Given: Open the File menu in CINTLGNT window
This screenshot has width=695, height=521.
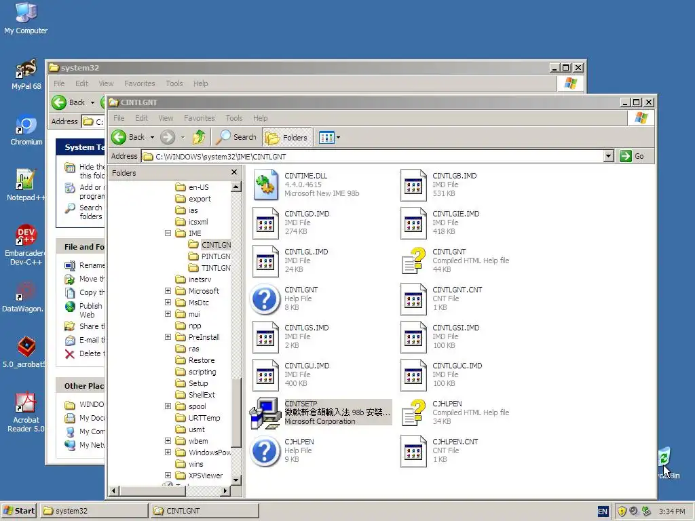Looking at the screenshot, I should coord(119,118).
